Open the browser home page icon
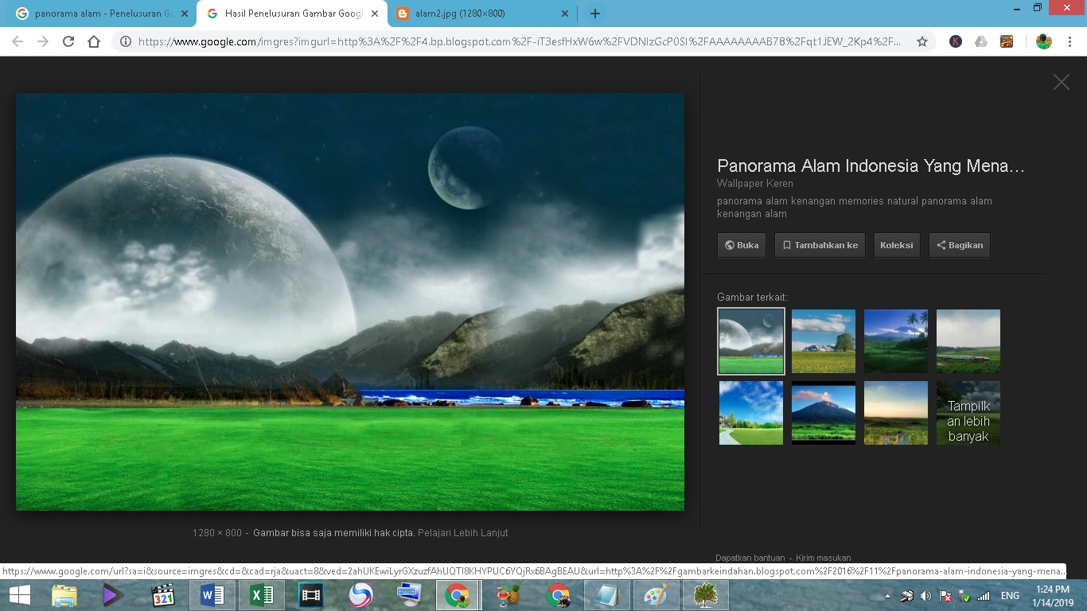The width and height of the screenshot is (1087, 611). [94, 41]
